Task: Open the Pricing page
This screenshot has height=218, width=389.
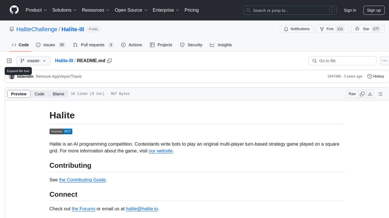Action: click(192, 10)
